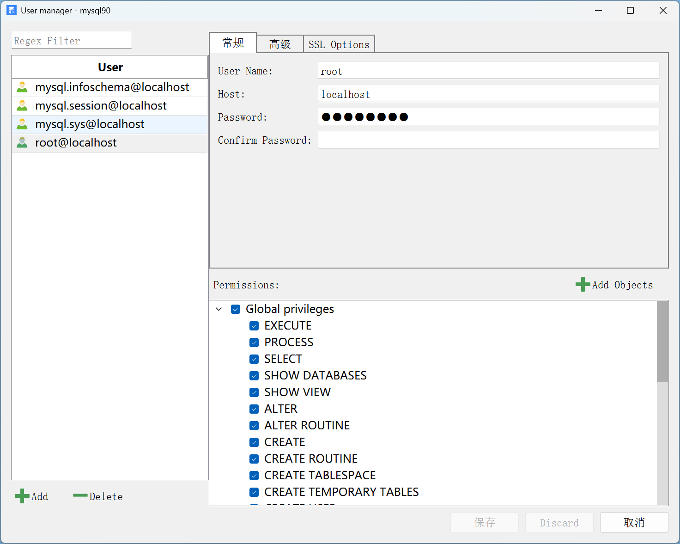680x544 pixels.
Task: Open the 高级 tab
Action: [x=280, y=44]
